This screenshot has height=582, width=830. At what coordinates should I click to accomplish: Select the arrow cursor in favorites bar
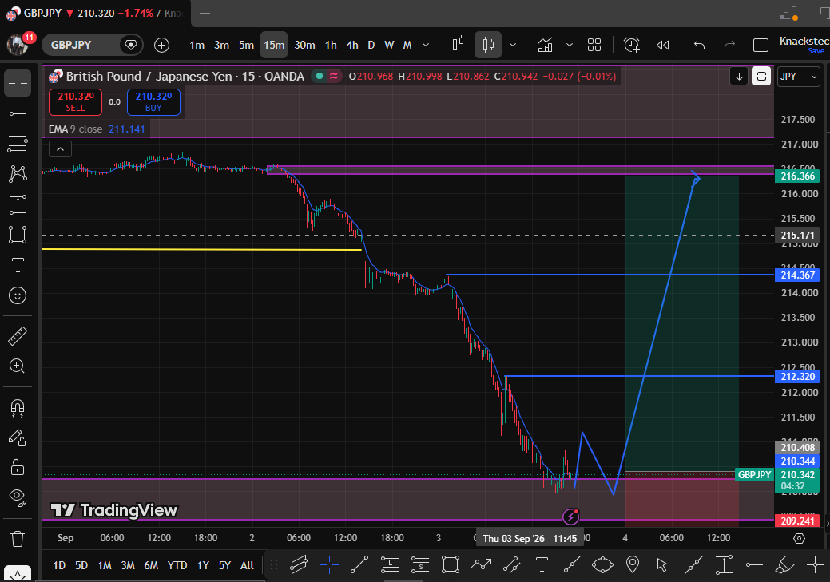[661, 564]
